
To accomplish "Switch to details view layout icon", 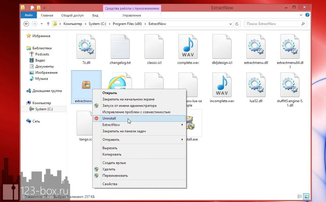I will [300, 196].
